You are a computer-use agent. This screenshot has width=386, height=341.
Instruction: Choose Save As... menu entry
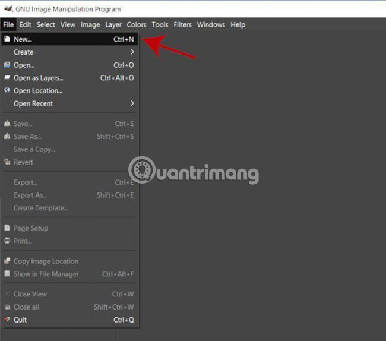click(69, 136)
